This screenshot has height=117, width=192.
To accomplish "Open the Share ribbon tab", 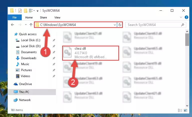I will 43,17.
